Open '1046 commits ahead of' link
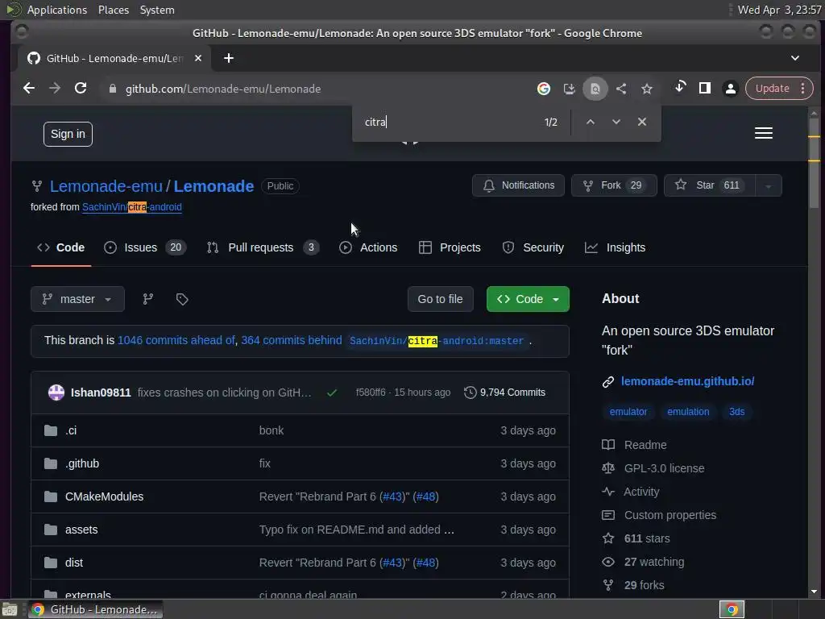The width and height of the screenshot is (825, 619). pos(176,341)
